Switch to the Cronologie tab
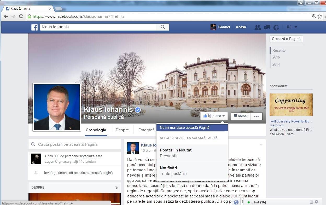This screenshot has height=205, width=326. click(x=96, y=130)
